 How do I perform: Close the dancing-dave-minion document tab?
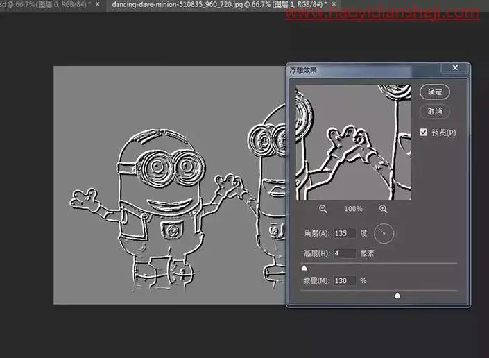(334, 4)
